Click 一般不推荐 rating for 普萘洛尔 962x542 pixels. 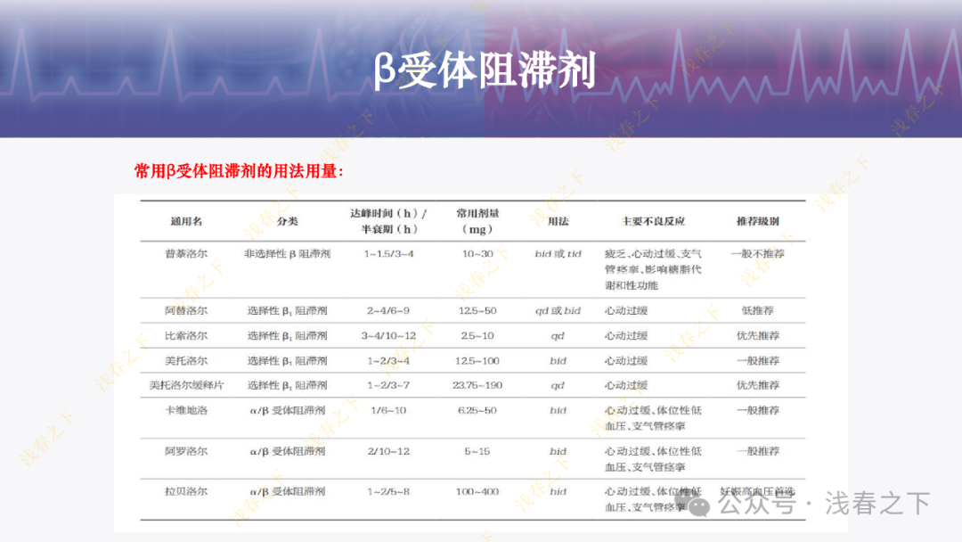(x=758, y=252)
